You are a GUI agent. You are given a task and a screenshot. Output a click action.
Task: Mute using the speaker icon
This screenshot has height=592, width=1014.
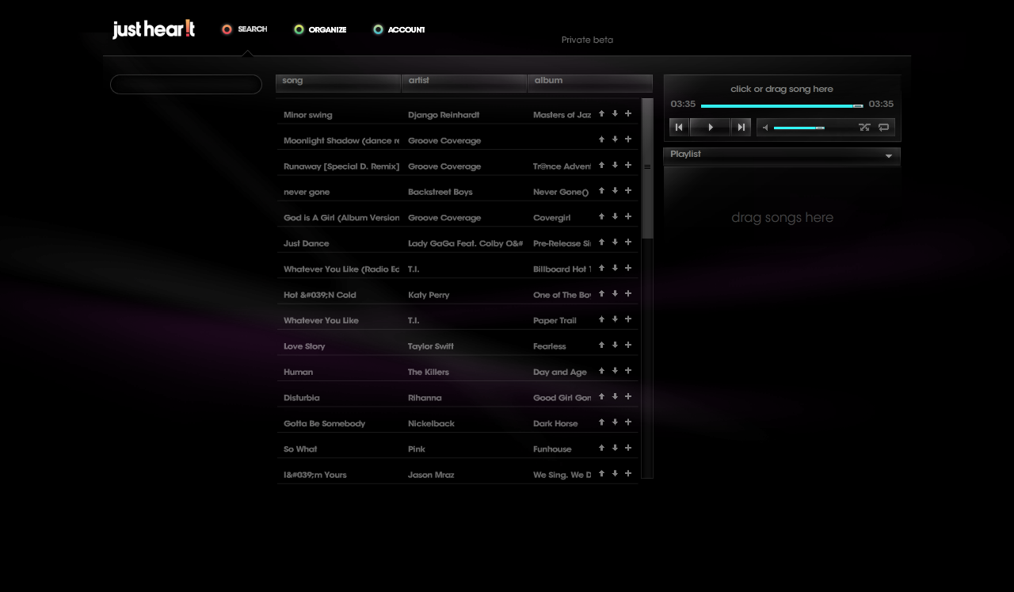765,128
